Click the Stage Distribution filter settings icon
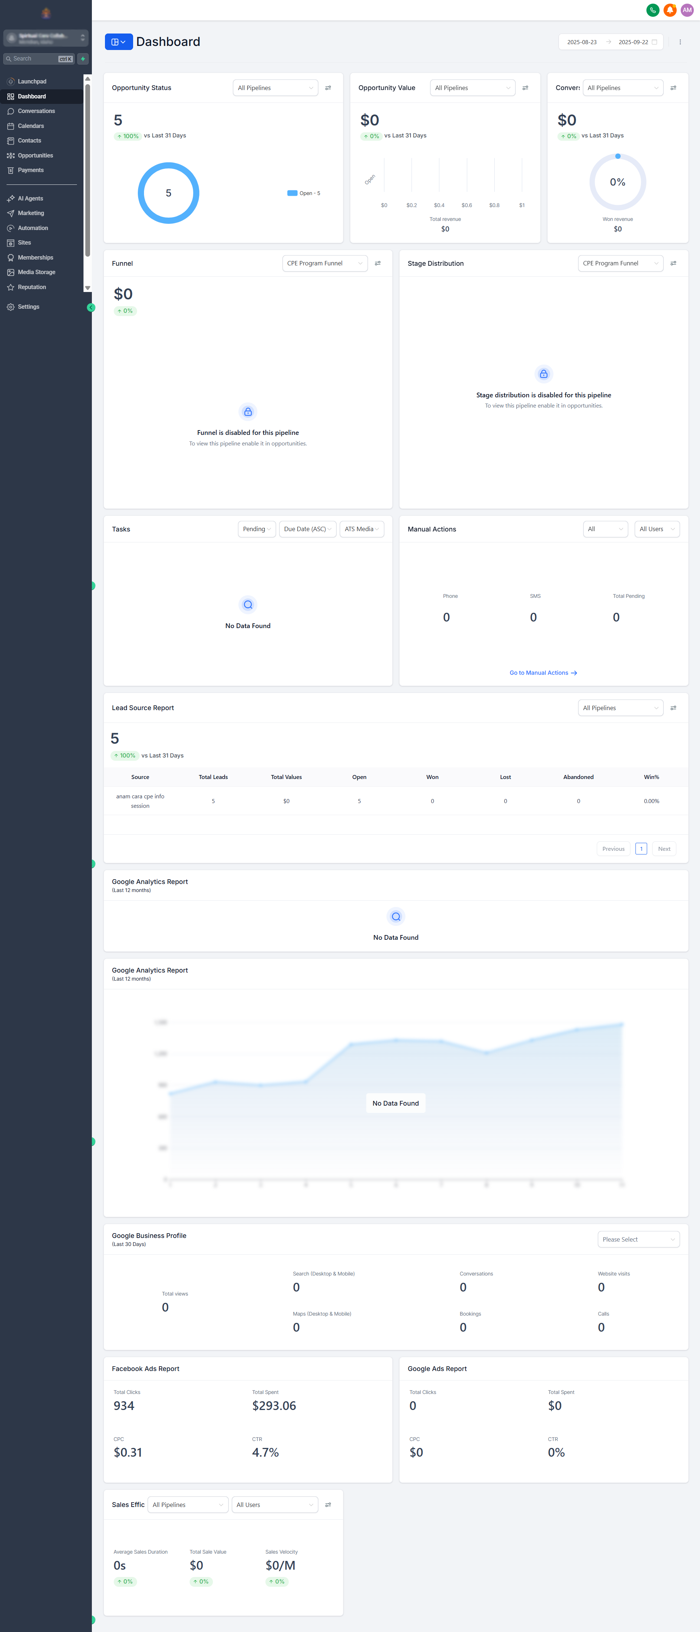 (673, 264)
